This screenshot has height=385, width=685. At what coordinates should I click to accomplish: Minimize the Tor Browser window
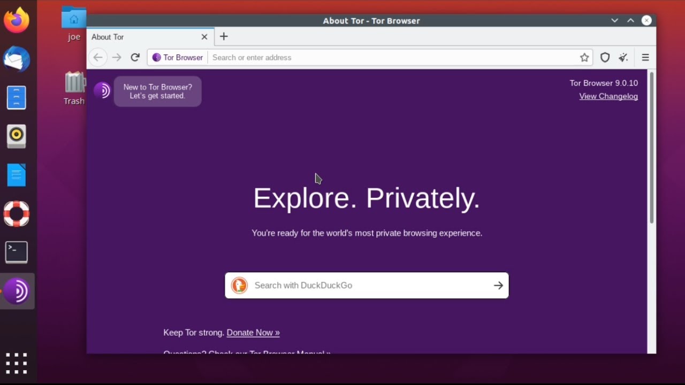[x=614, y=20]
